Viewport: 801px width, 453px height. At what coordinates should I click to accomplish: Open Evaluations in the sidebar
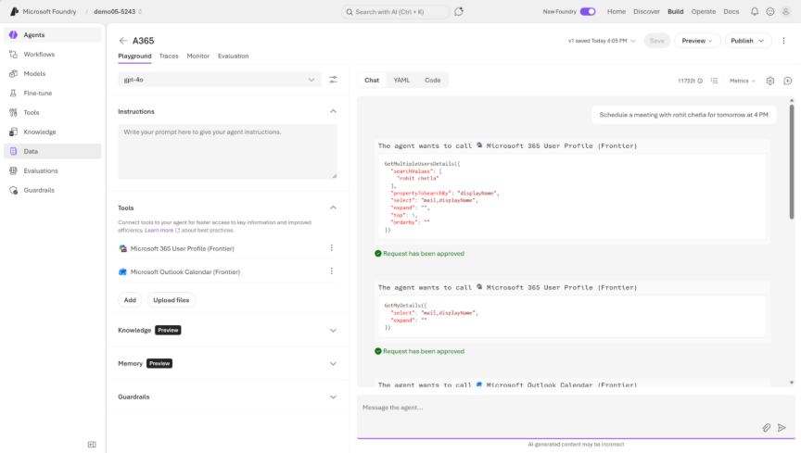(x=52, y=170)
